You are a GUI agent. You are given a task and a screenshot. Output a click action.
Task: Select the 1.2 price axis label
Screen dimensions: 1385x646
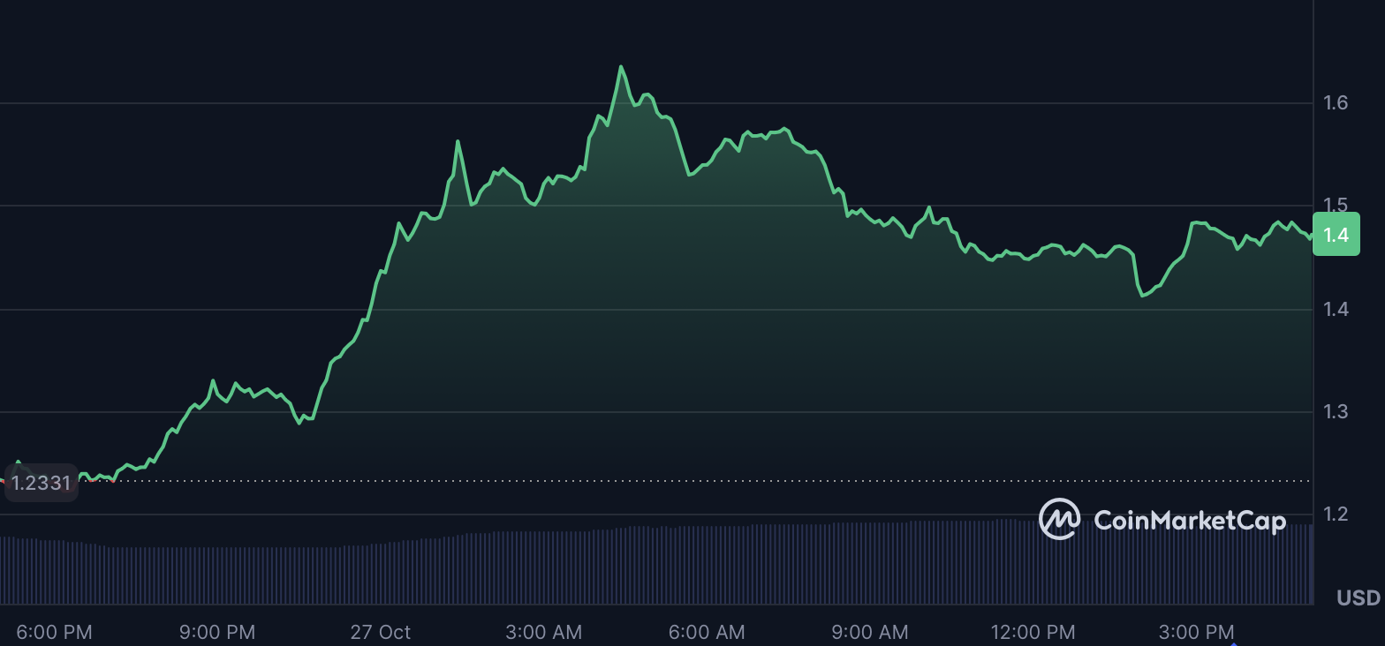click(x=1336, y=514)
